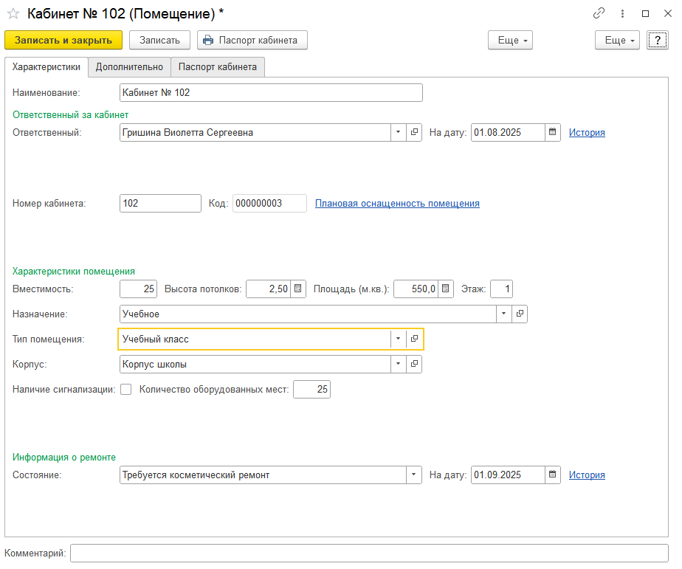Expand the 'Ответственный' dropdown list

click(x=399, y=133)
